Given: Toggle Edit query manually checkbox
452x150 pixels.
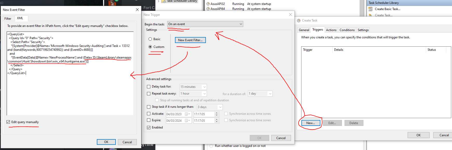Looking at the screenshot, I should pos(8,122).
